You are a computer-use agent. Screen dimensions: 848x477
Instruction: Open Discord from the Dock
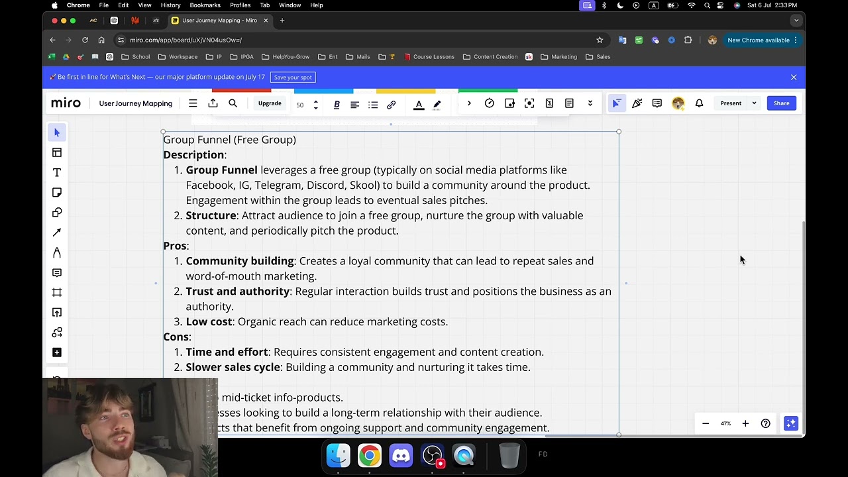tap(401, 456)
